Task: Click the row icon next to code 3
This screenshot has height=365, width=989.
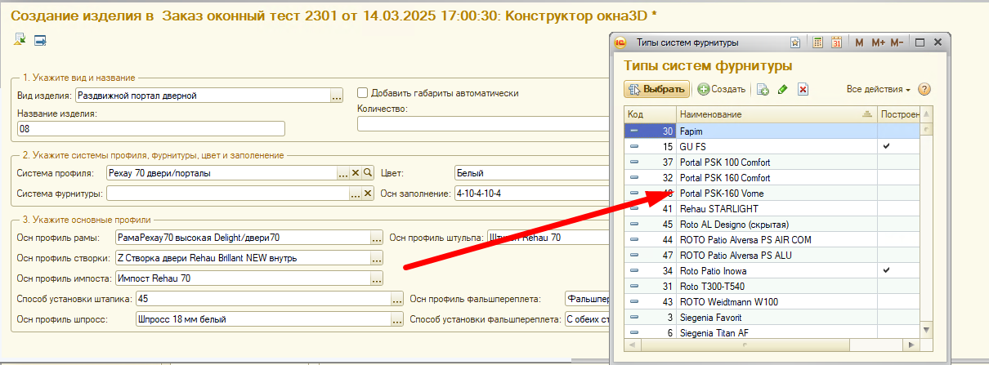Action: click(633, 317)
